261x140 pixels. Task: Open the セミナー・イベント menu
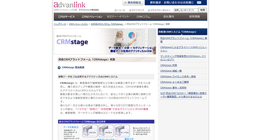[x=118, y=17]
